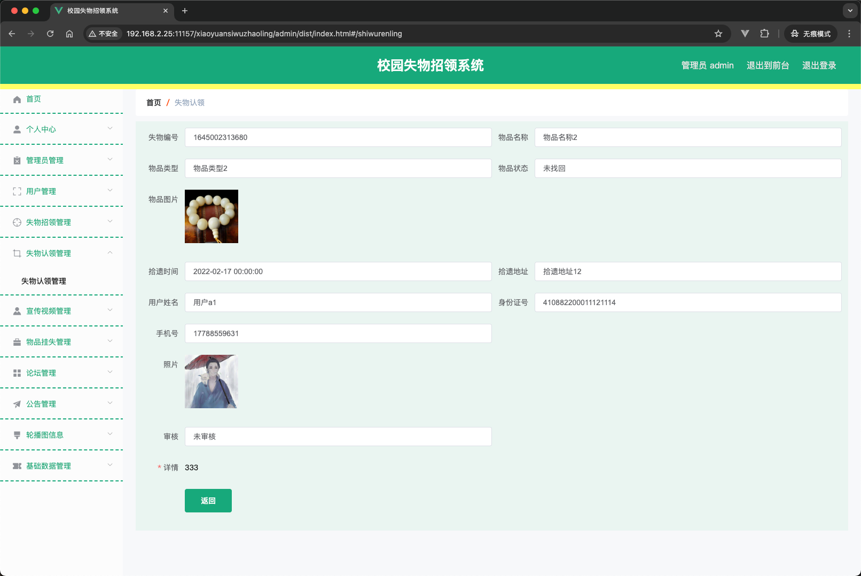Click the home icon beside 首页 in sidebar
The image size is (861, 576).
point(17,99)
